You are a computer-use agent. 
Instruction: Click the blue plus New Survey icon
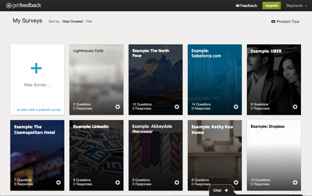click(36, 68)
